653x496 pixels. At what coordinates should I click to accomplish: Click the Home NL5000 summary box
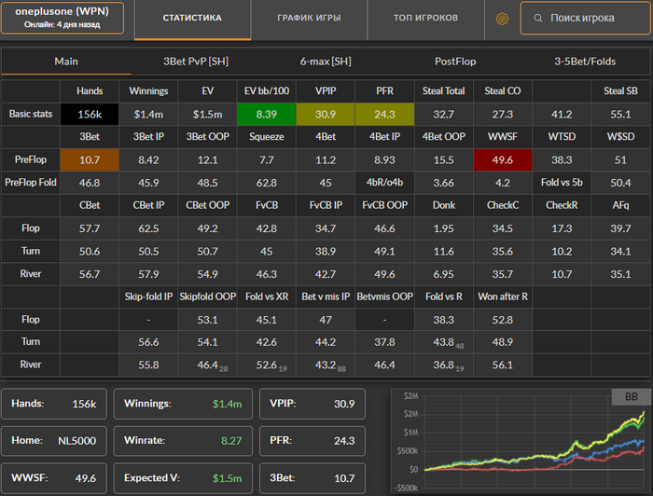click(x=54, y=441)
